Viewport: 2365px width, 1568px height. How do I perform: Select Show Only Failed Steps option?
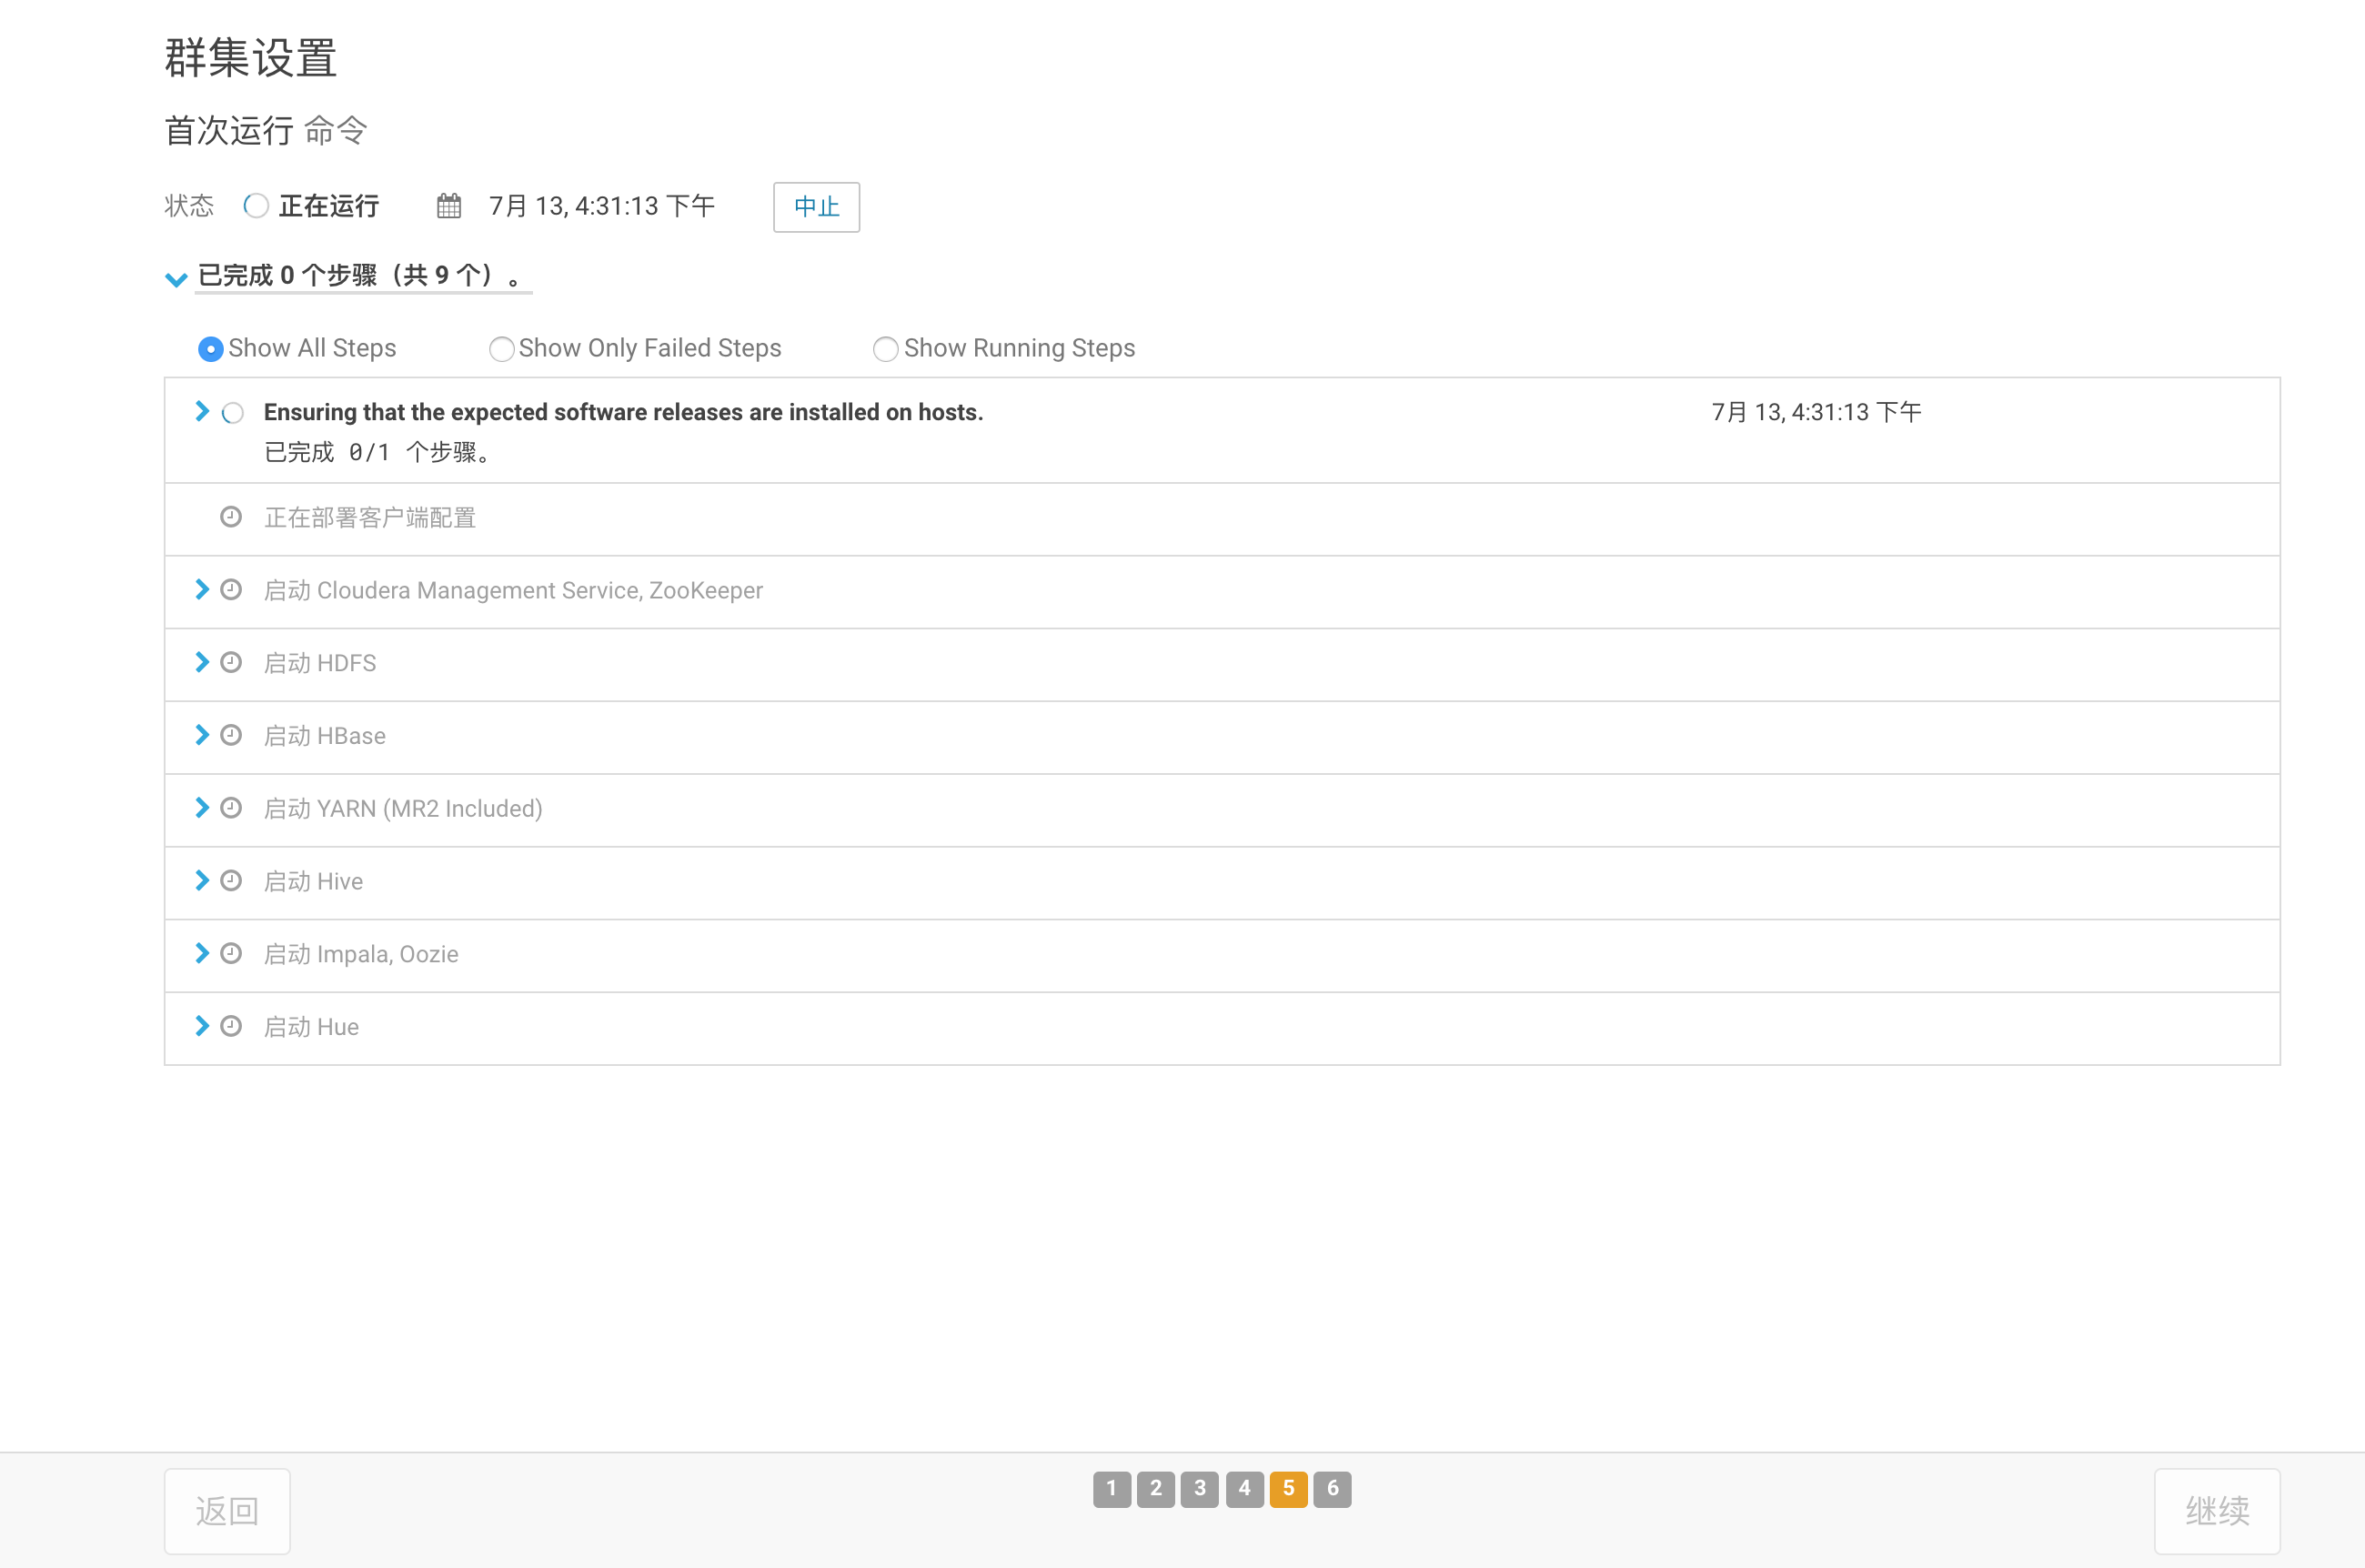501,349
